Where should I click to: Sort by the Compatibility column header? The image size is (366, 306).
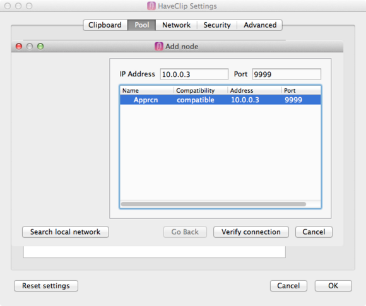[x=201, y=90]
